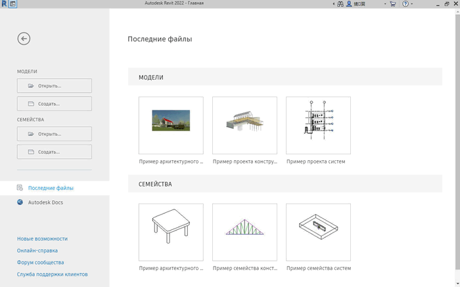Click the back arrow circle button

(x=24, y=39)
